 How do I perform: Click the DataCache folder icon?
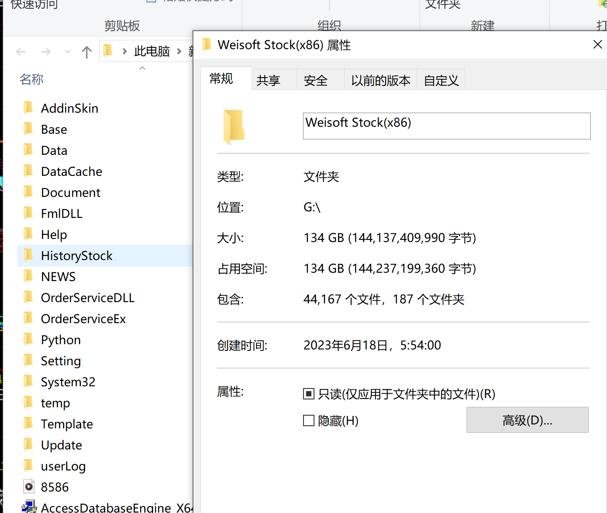28,171
